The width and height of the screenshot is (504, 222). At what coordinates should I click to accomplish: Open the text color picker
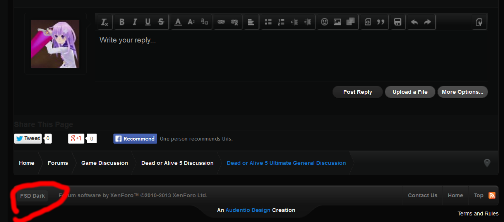click(178, 22)
